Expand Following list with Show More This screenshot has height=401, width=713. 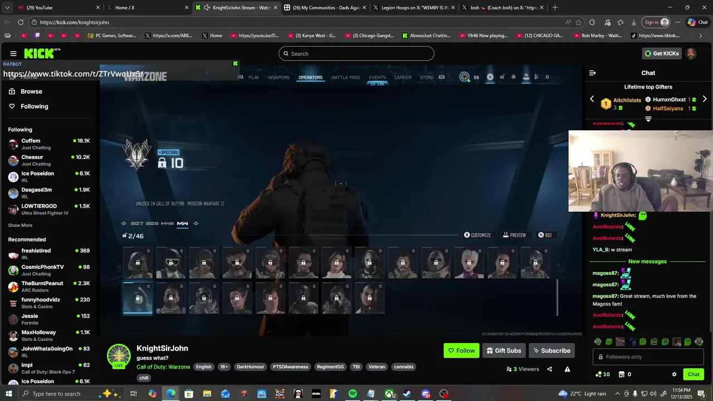[x=20, y=226]
